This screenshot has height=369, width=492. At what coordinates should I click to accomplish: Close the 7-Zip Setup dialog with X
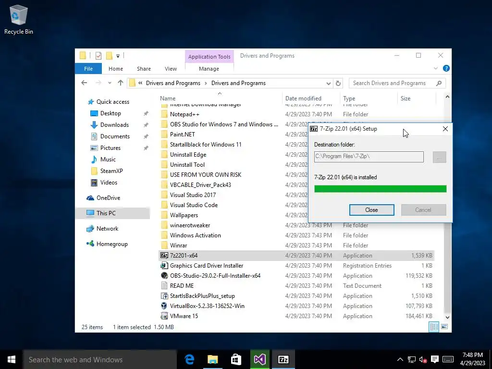[x=445, y=129]
